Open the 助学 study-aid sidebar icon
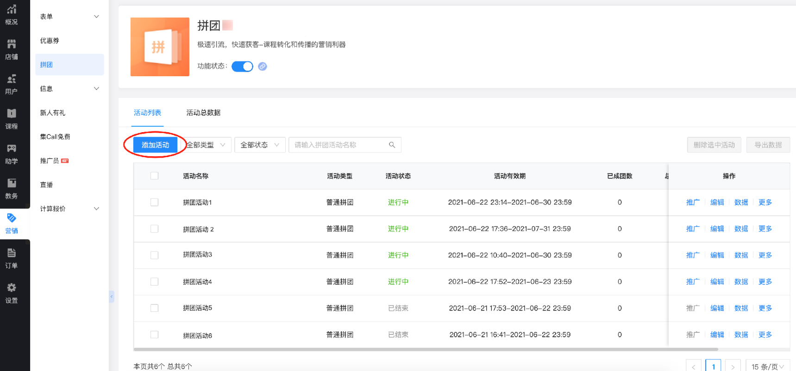The image size is (796, 371). 12,154
